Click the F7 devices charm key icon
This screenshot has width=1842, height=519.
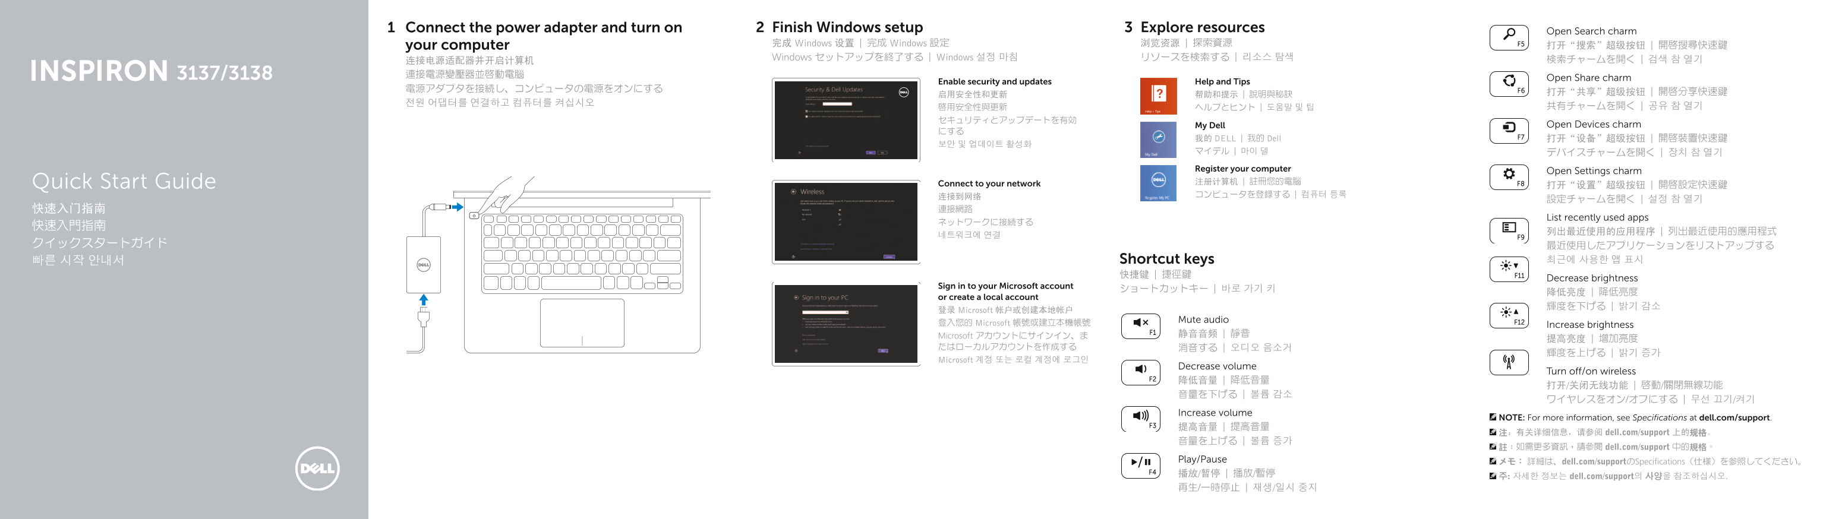pyautogui.click(x=1509, y=131)
